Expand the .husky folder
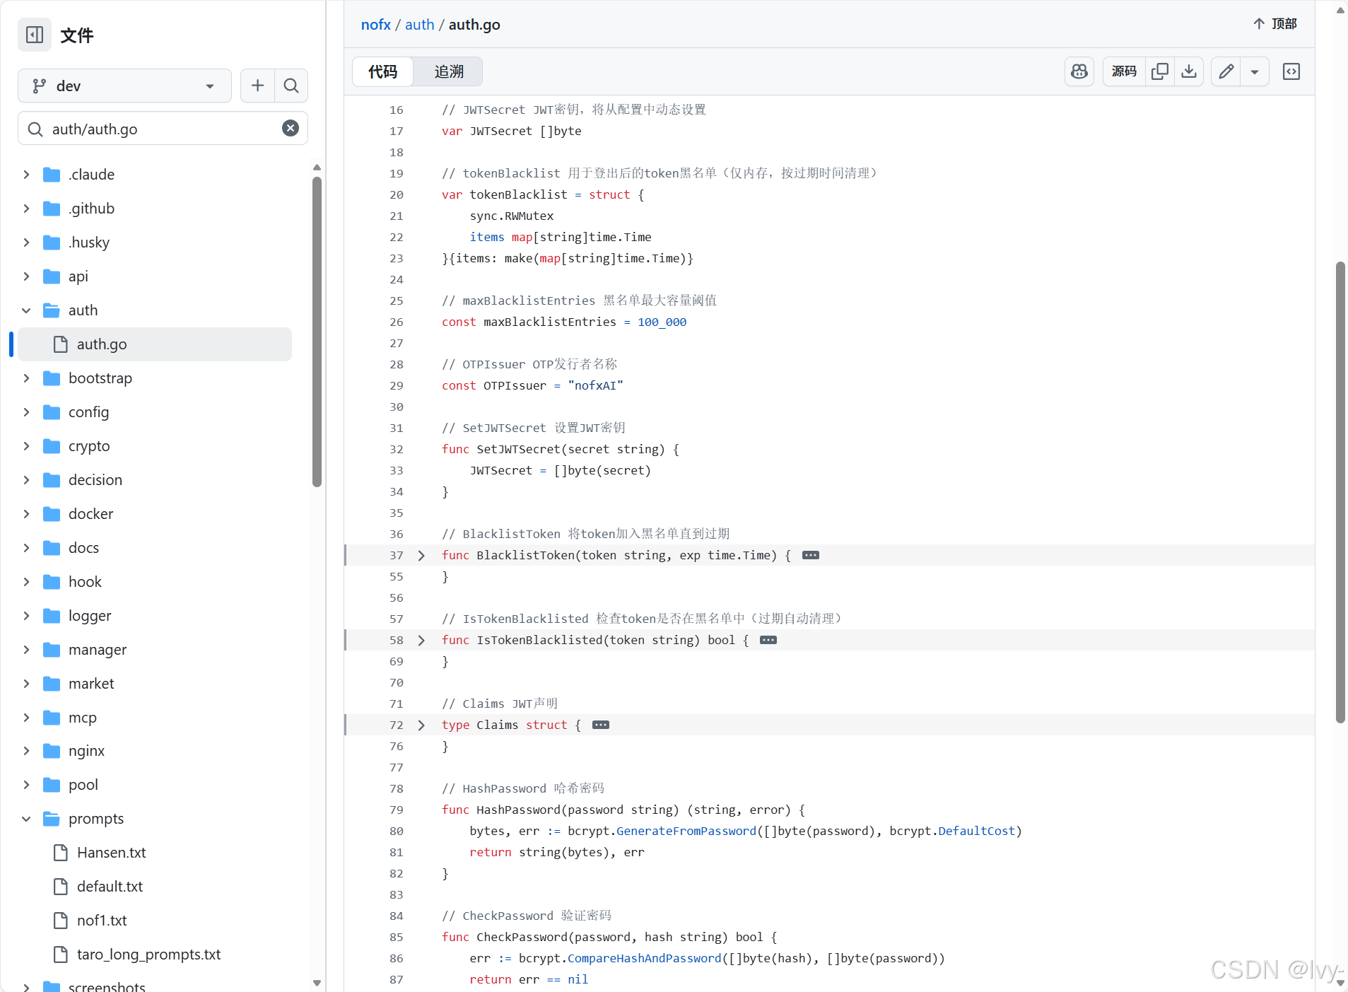Image resolution: width=1348 pixels, height=992 pixels. (26, 243)
